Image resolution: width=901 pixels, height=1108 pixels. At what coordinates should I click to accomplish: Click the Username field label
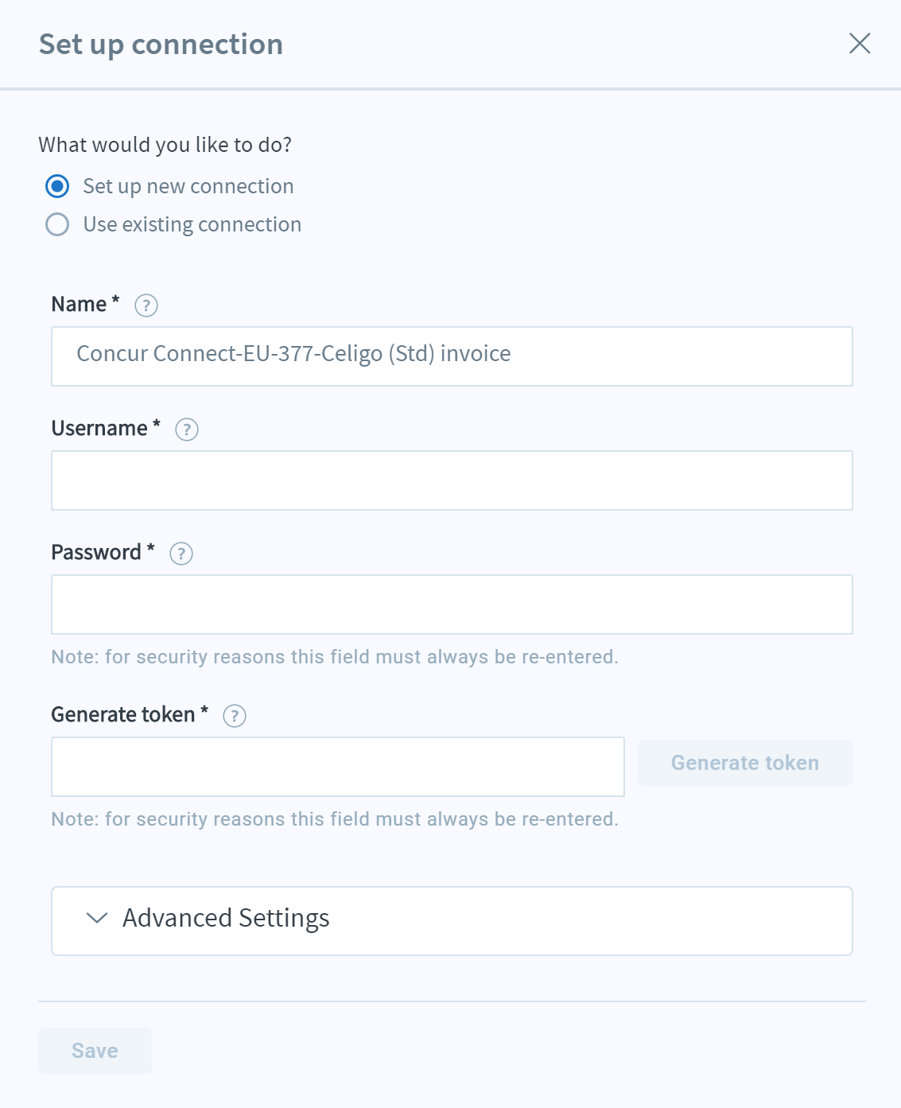tap(99, 428)
